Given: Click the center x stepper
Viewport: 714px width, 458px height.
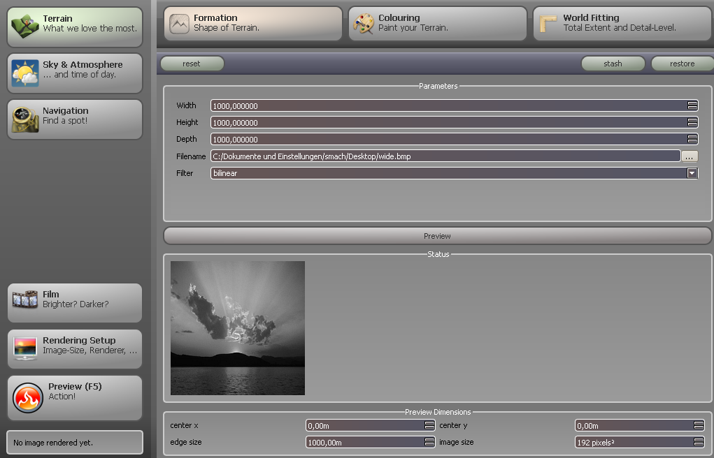Looking at the screenshot, I should [x=429, y=425].
